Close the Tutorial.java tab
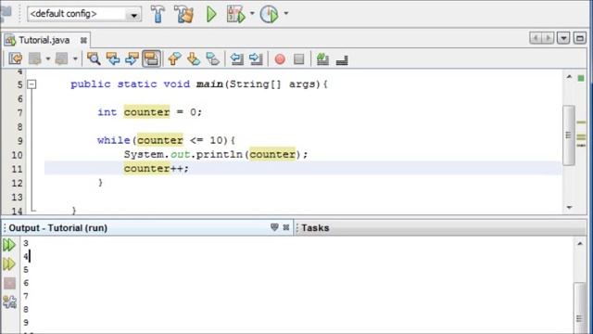 83,40
